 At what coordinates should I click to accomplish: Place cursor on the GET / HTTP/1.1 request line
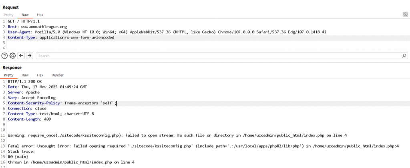24,21
